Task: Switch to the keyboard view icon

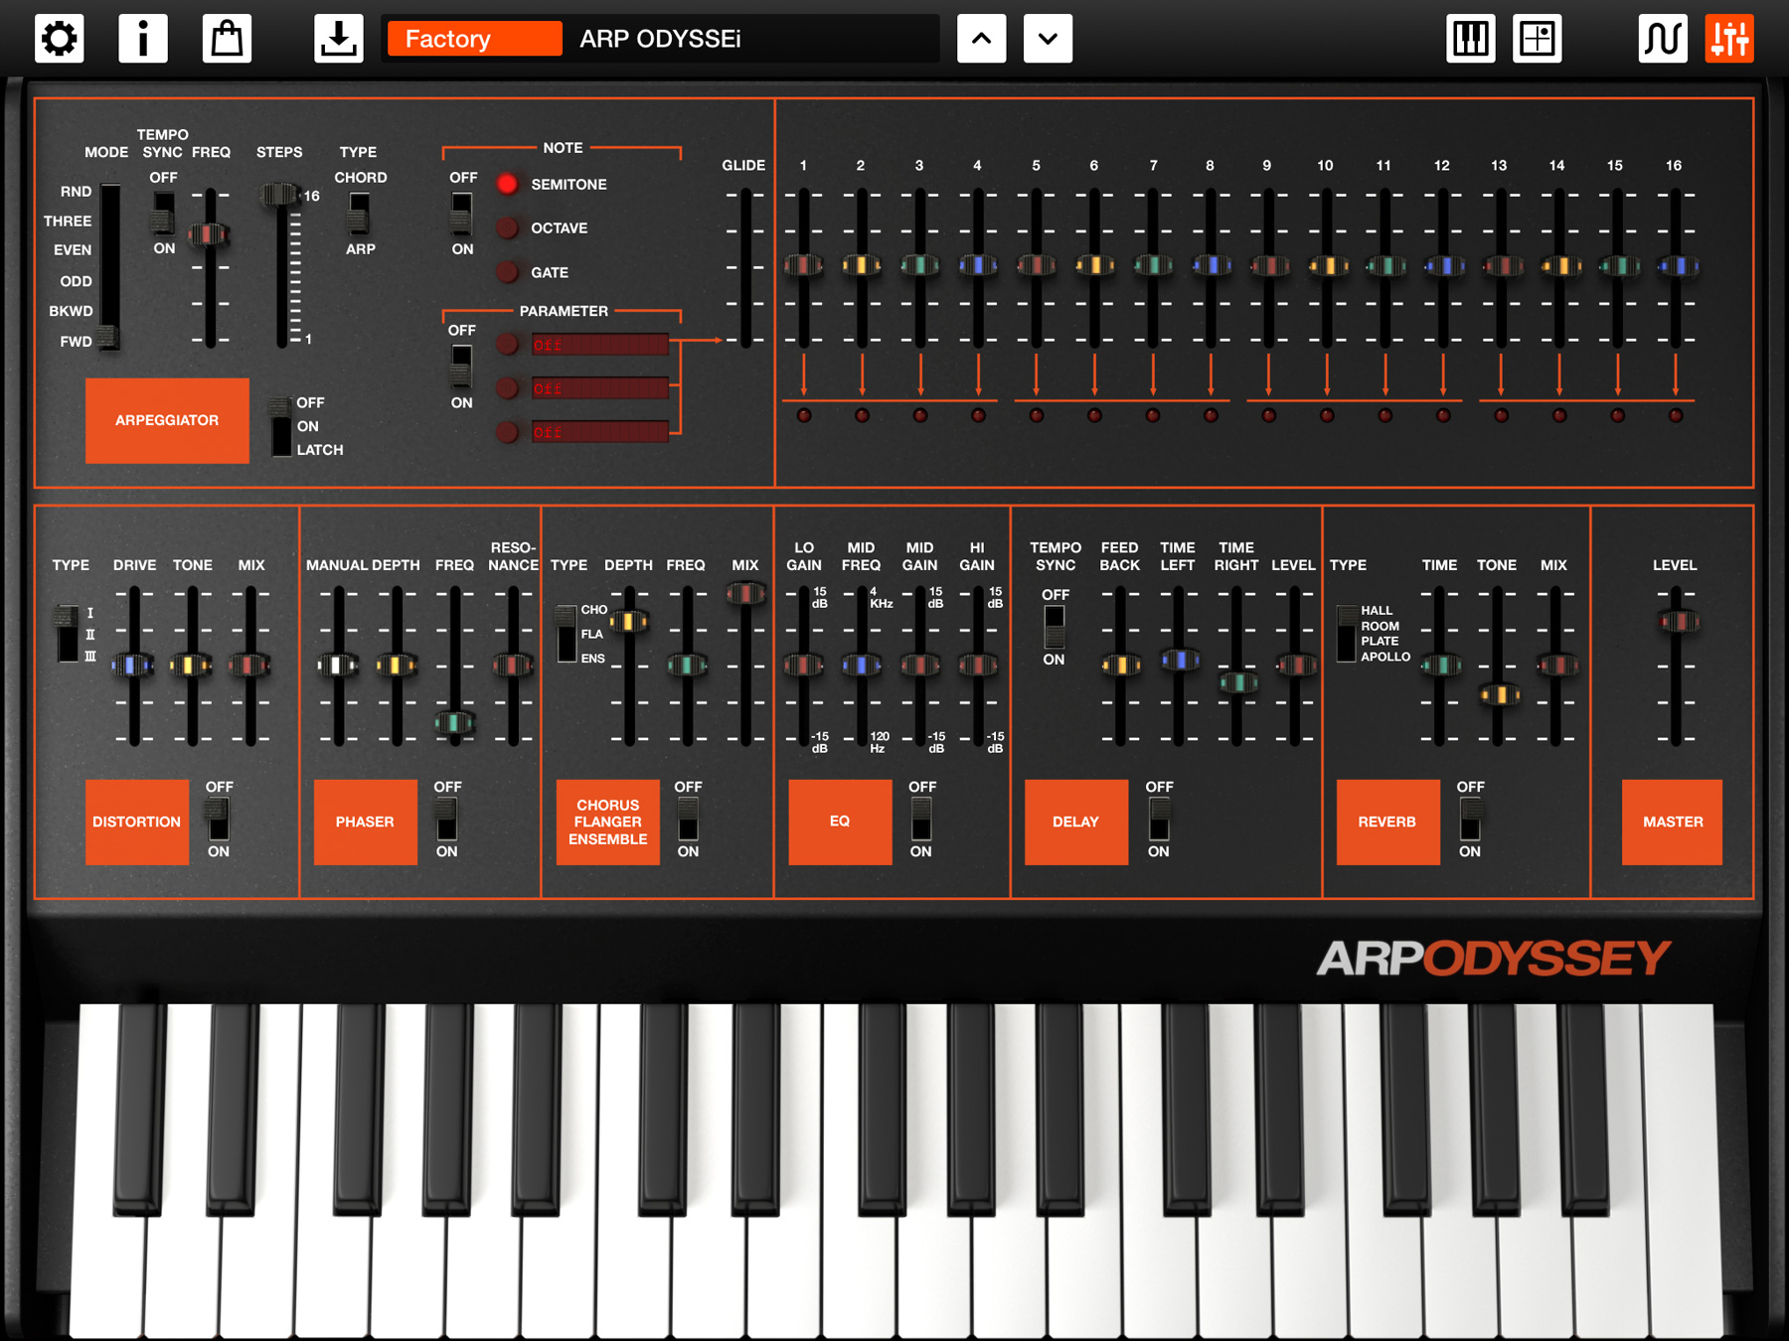Action: (x=1470, y=38)
